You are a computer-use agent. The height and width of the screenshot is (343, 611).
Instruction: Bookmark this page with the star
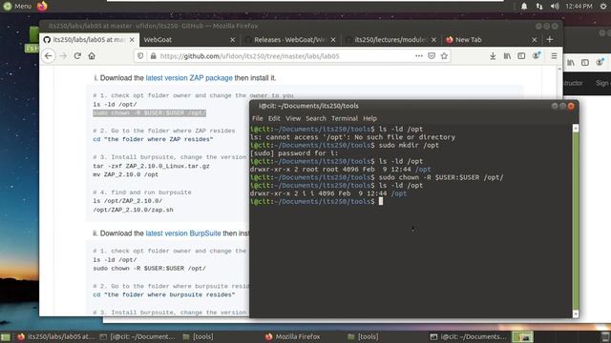(x=444, y=56)
